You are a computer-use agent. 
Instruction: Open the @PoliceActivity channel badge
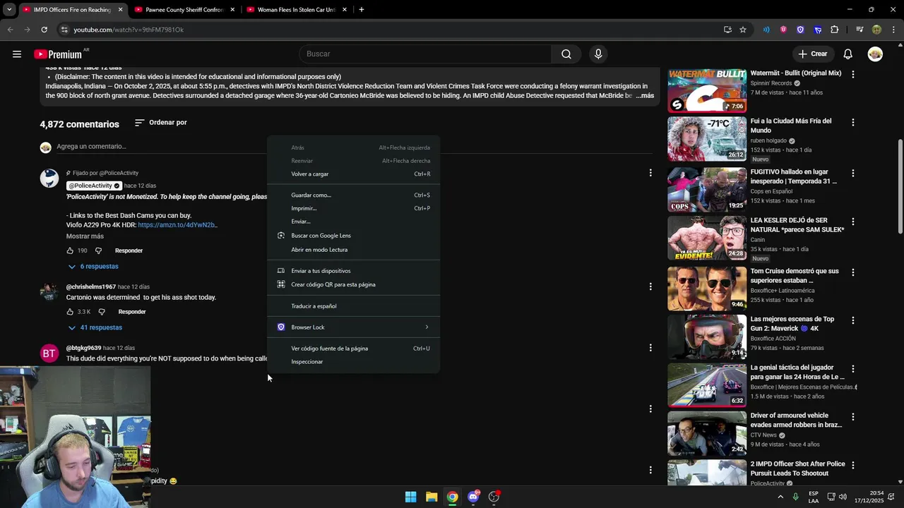tap(94, 186)
